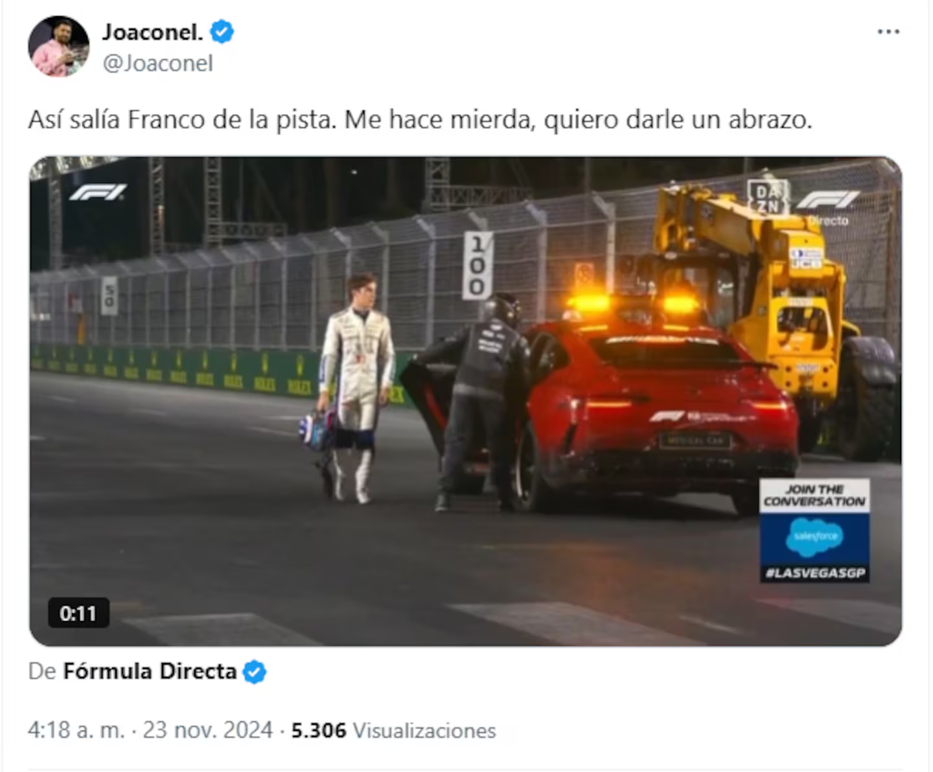Click the 0:11 video duration badge
Screen dimensions: 933x772
click(x=78, y=613)
